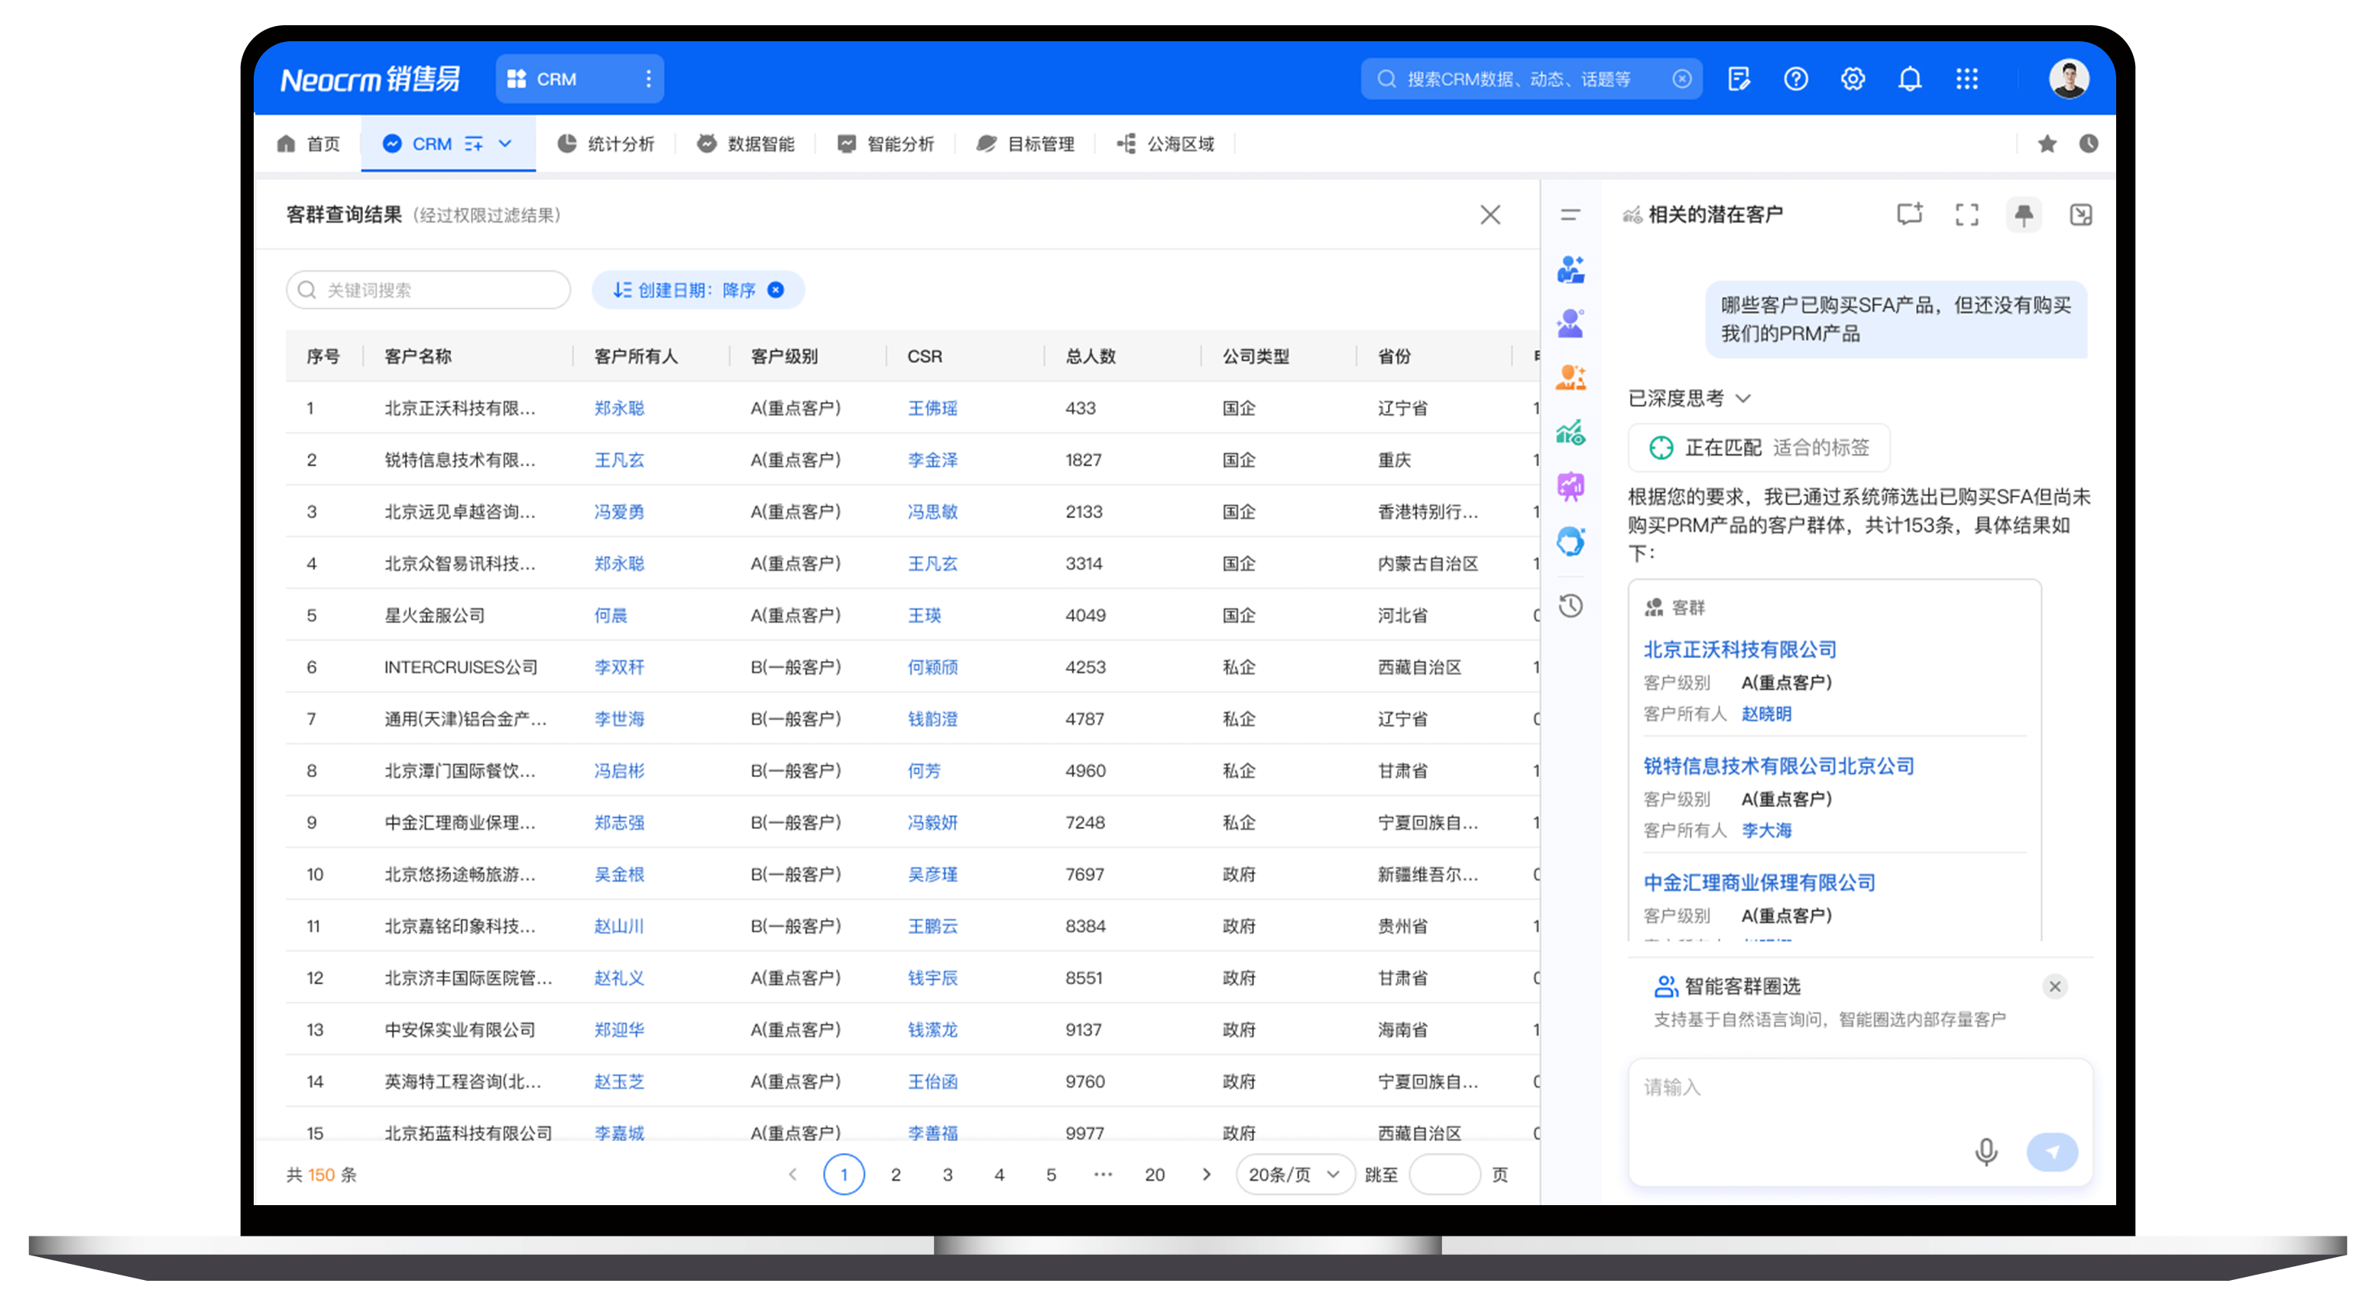Viewport: 2376px width, 1306px height.
Task: Toggle pin on the assistant panel
Action: point(2024,215)
